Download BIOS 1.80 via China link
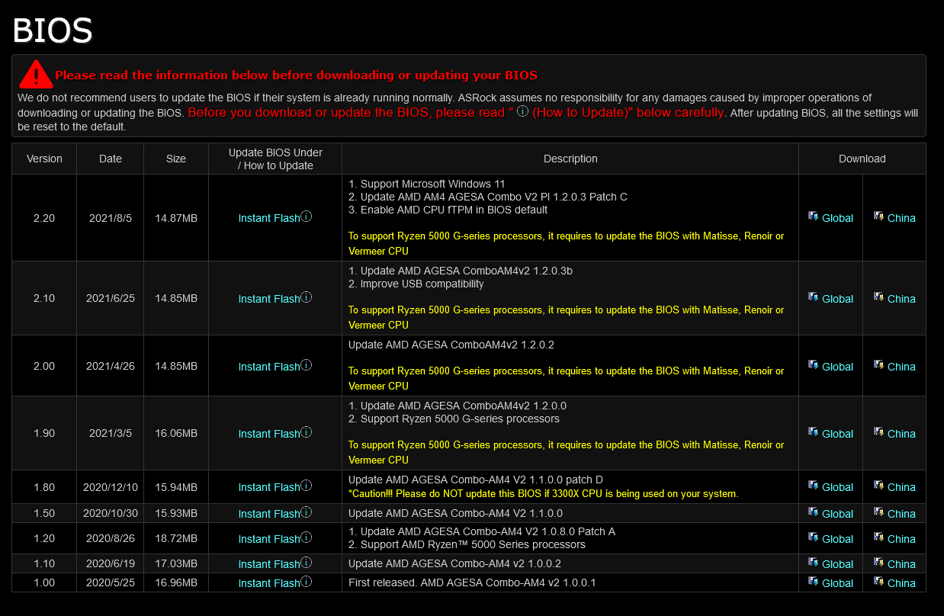This screenshot has height=616, width=944. pyautogui.click(x=901, y=487)
